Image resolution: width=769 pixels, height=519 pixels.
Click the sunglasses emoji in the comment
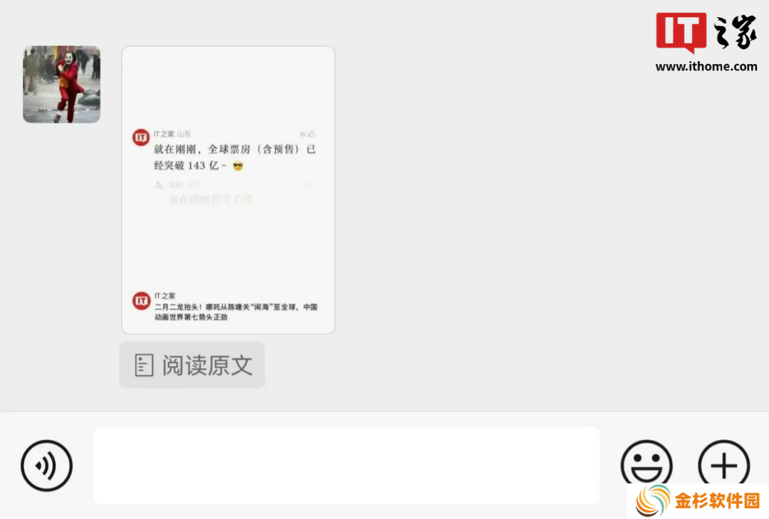coord(238,166)
